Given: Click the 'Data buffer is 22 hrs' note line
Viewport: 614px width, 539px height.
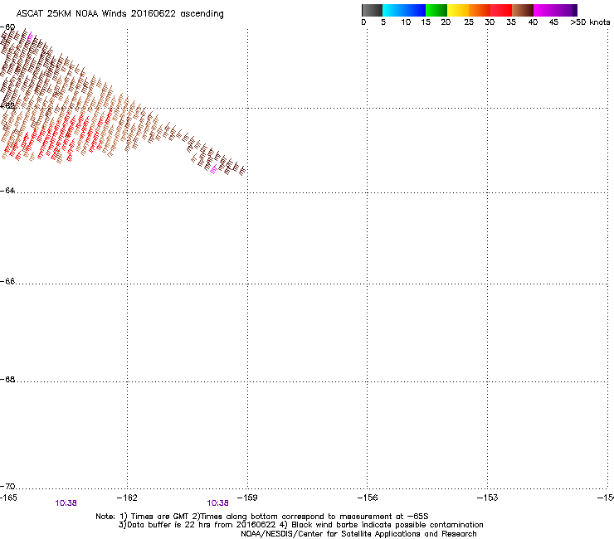Looking at the screenshot, I should tap(300, 525).
